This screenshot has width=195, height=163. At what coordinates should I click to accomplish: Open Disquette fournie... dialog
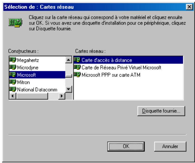pos(161,111)
